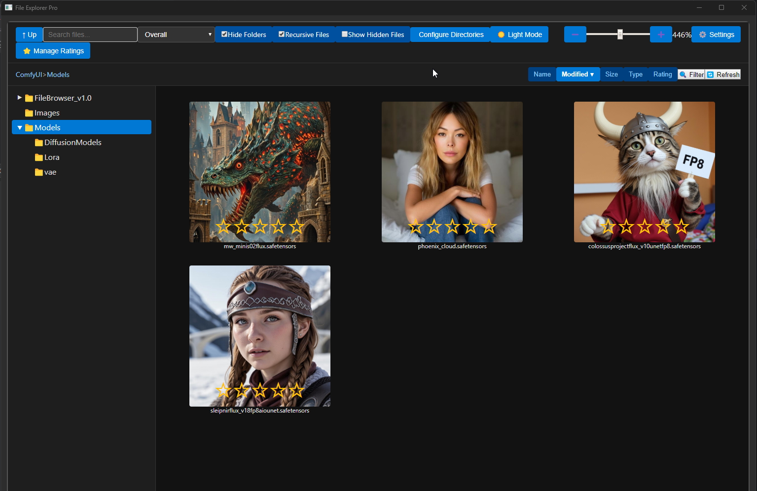Uncheck the Hide Folders checkbox
757x491 pixels.
coord(224,34)
